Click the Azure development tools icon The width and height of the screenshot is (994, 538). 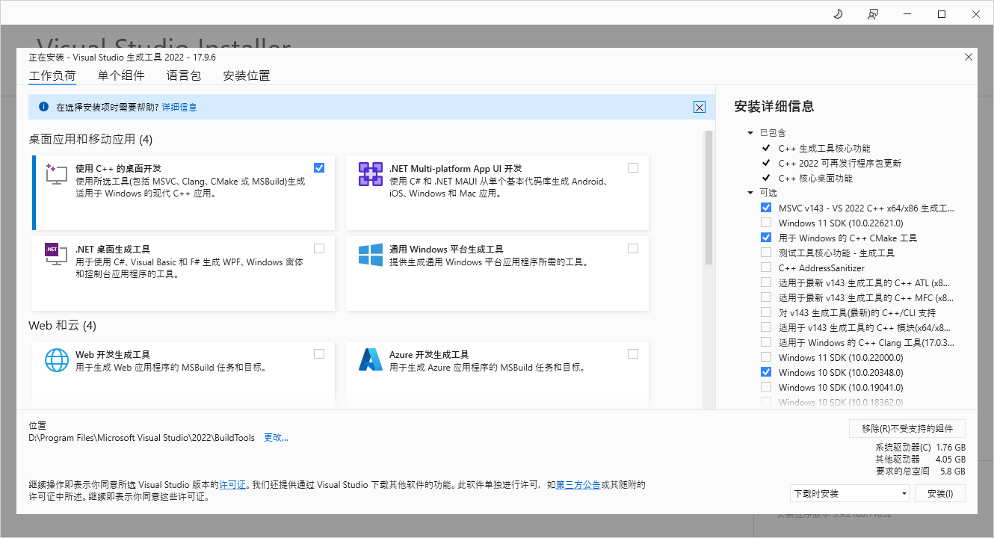click(370, 360)
